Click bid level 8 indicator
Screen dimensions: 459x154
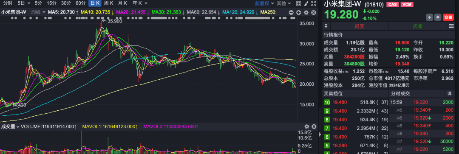(327, 120)
